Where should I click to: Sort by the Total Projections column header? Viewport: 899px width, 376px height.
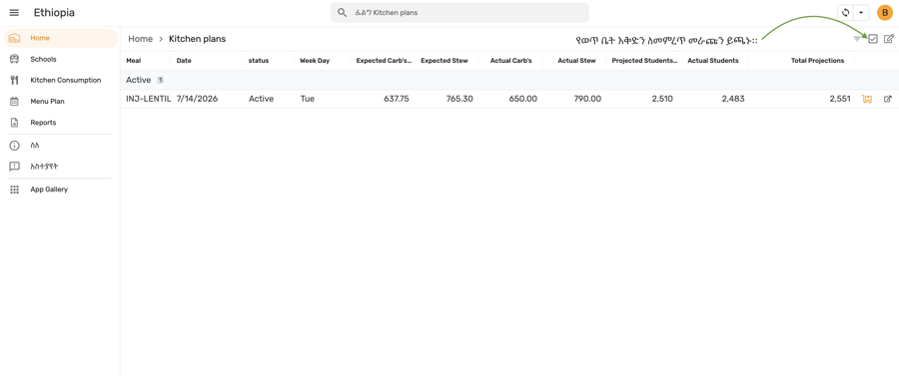click(x=817, y=61)
